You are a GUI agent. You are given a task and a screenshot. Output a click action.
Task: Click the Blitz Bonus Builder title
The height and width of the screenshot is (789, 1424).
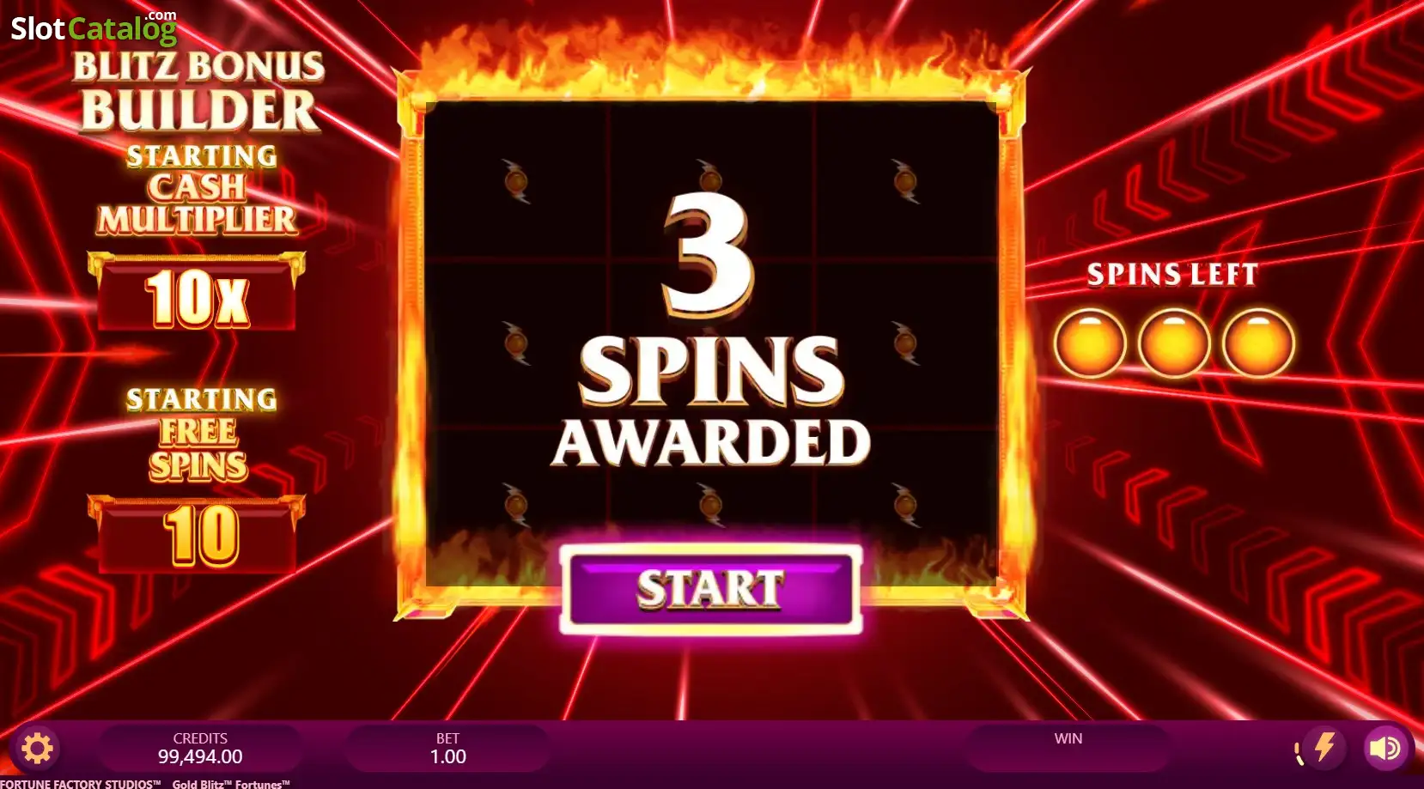[x=198, y=91]
